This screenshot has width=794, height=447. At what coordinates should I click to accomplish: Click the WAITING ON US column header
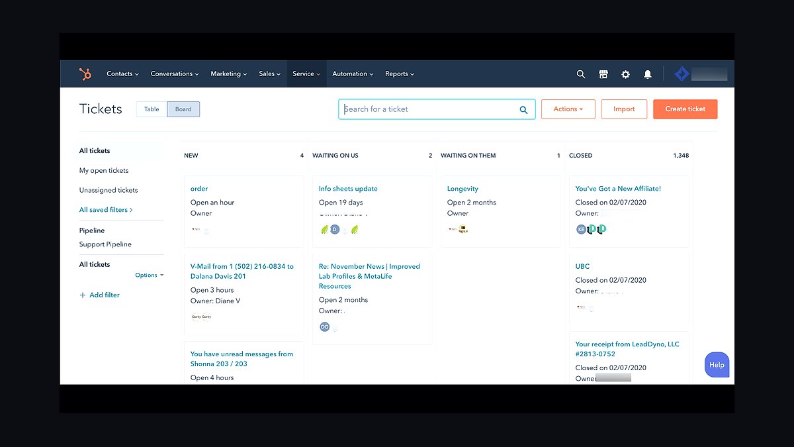click(x=335, y=156)
